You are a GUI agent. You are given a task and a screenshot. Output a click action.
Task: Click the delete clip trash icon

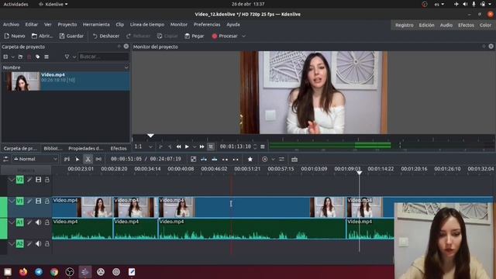tap(29, 57)
